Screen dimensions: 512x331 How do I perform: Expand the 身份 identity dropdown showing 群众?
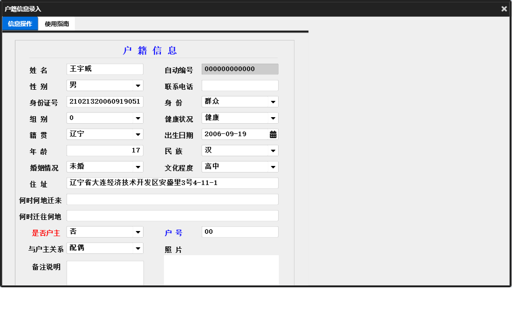(273, 101)
